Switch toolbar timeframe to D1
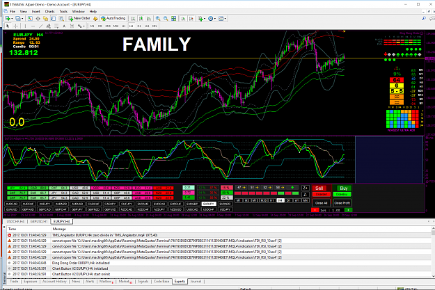Viewport: 435px width, 290px height. pyautogui.click(x=139, y=26)
